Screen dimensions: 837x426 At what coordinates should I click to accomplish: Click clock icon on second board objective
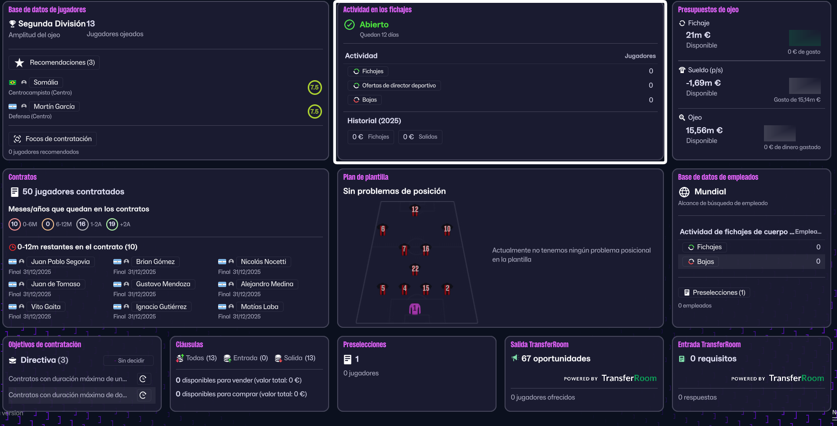pyautogui.click(x=143, y=395)
